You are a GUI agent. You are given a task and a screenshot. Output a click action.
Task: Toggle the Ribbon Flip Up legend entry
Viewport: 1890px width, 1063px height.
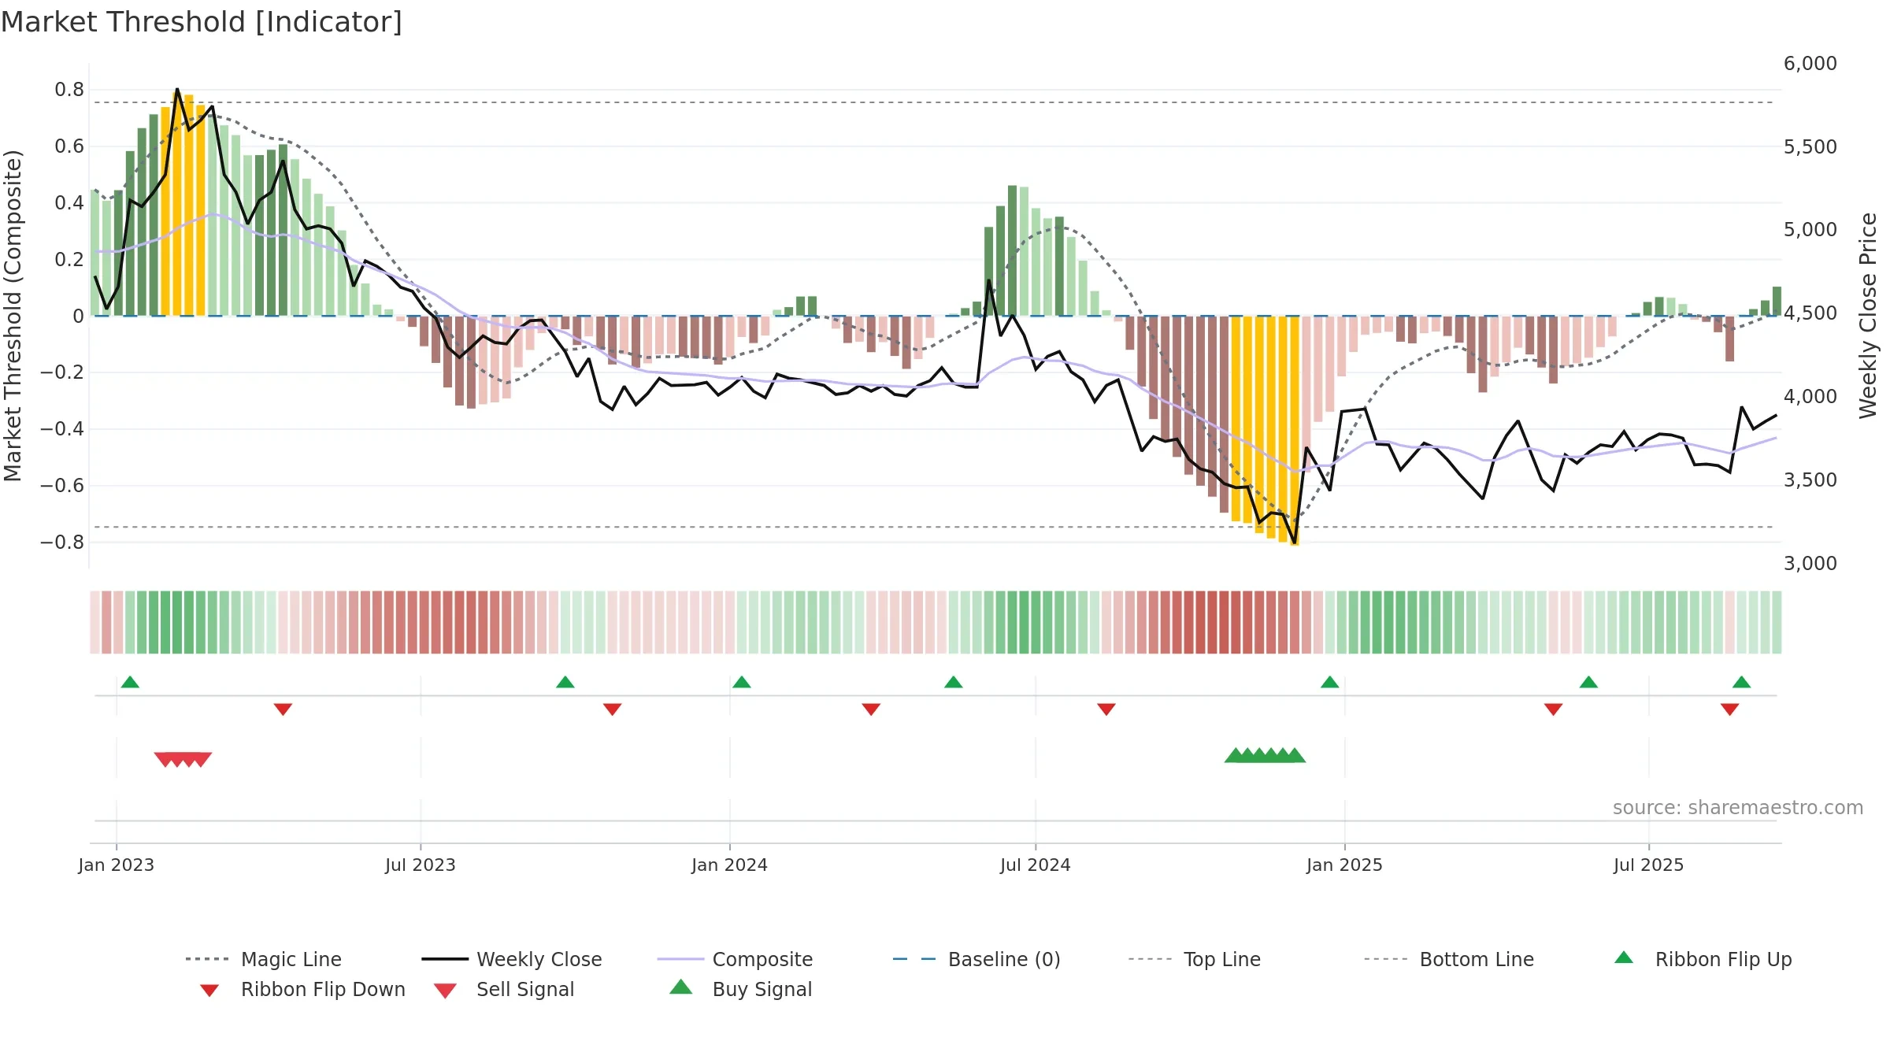click(1703, 959)
